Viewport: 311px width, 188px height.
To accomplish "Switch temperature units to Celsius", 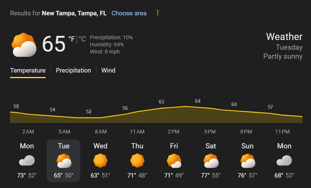I will tap(82, 38).
